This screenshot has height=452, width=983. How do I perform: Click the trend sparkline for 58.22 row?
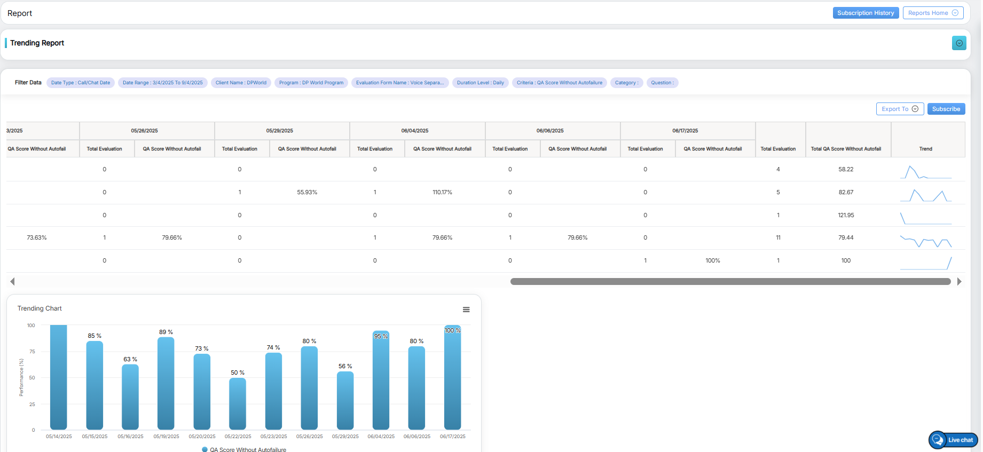point(925,172)
